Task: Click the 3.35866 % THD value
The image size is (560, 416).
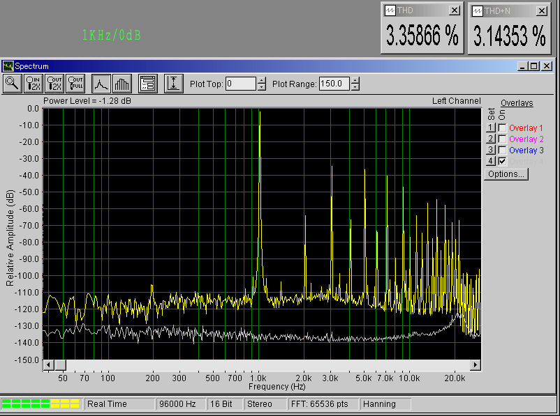Action: tap(422, 36)
